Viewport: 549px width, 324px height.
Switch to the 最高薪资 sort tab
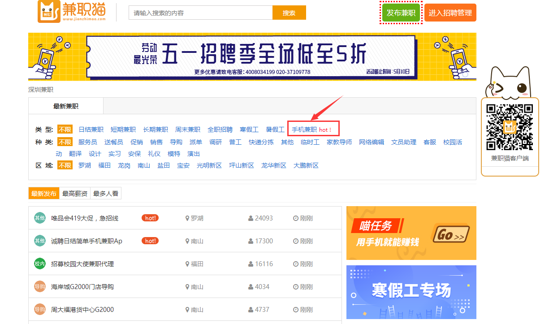(75, 194)
